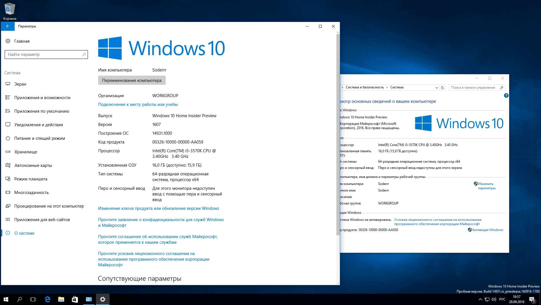Click the Параметры window vertical scrollbar thumb

[x=338, y=135]
